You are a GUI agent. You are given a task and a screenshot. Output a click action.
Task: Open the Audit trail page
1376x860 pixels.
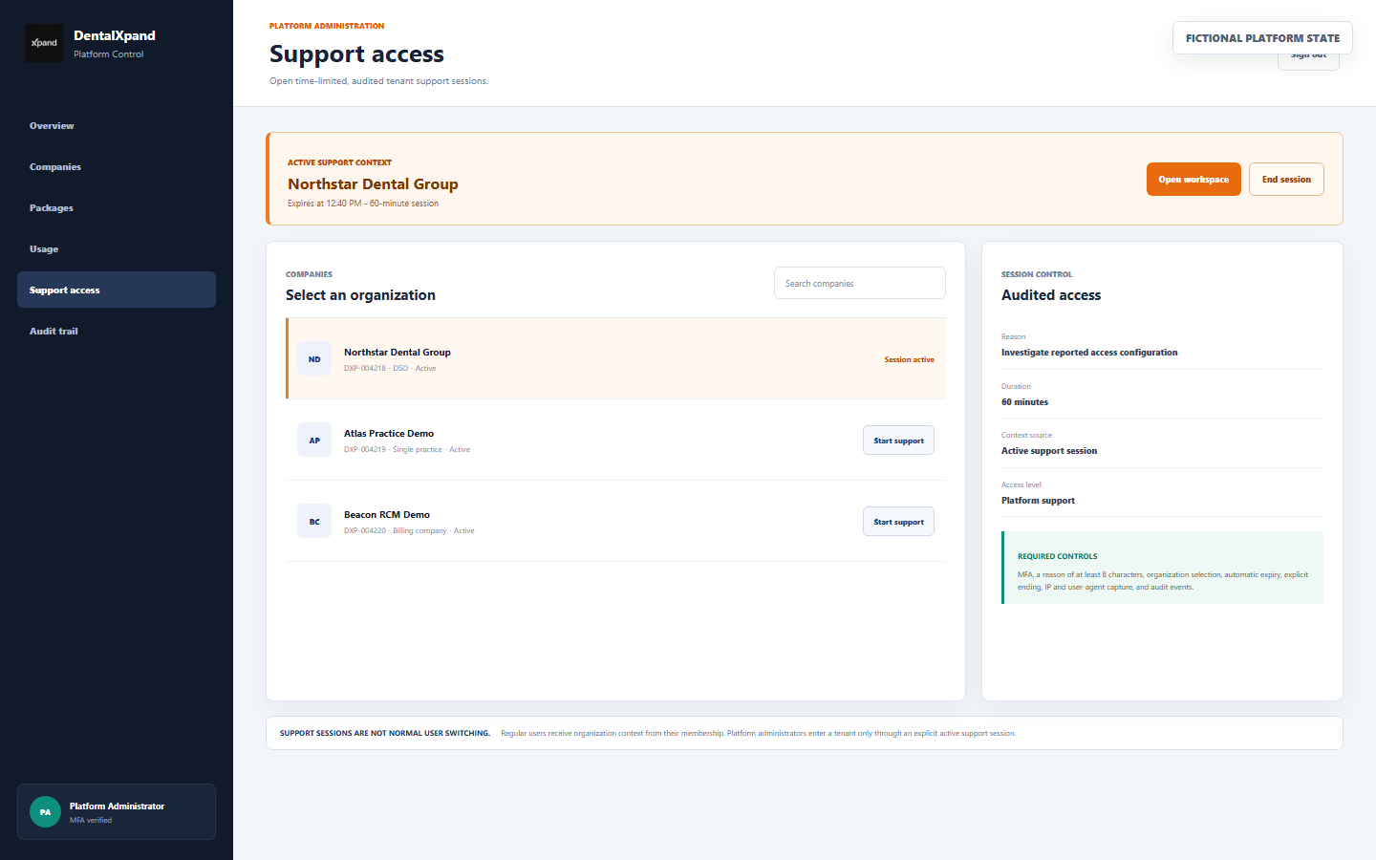click(117, 331)
